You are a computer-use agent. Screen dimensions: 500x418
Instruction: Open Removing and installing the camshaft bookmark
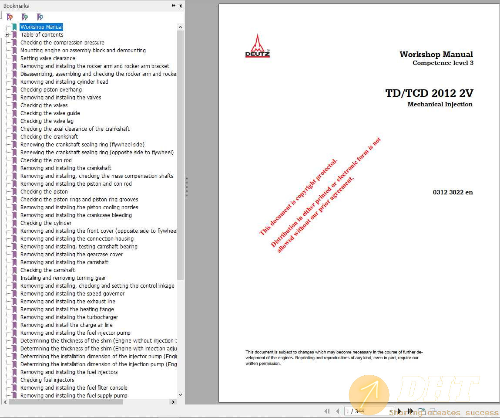point(64,262)
